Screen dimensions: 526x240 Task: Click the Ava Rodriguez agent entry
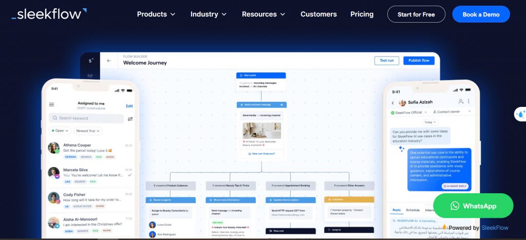[163, 234]
